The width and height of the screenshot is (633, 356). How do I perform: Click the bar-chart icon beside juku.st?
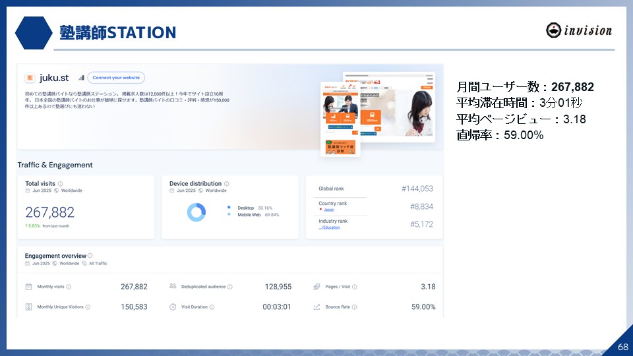(x=81, y=78)
